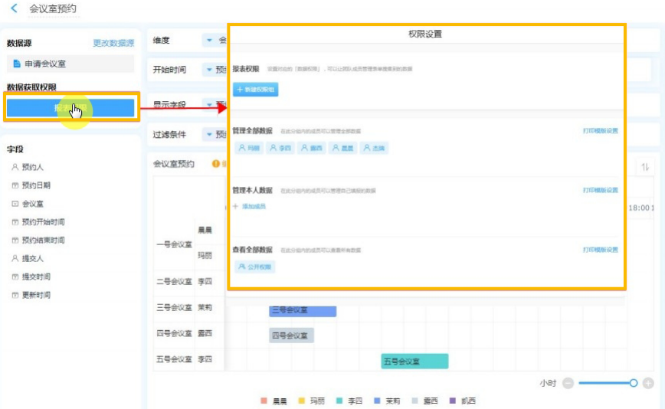The image size is (665, 409).
Task: Click the 新建权限组 button
Action: pyautogui.click(x=255, y=90)
